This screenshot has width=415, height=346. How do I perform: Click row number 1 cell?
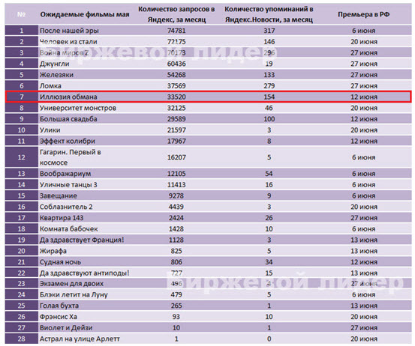tap(22, 31)
